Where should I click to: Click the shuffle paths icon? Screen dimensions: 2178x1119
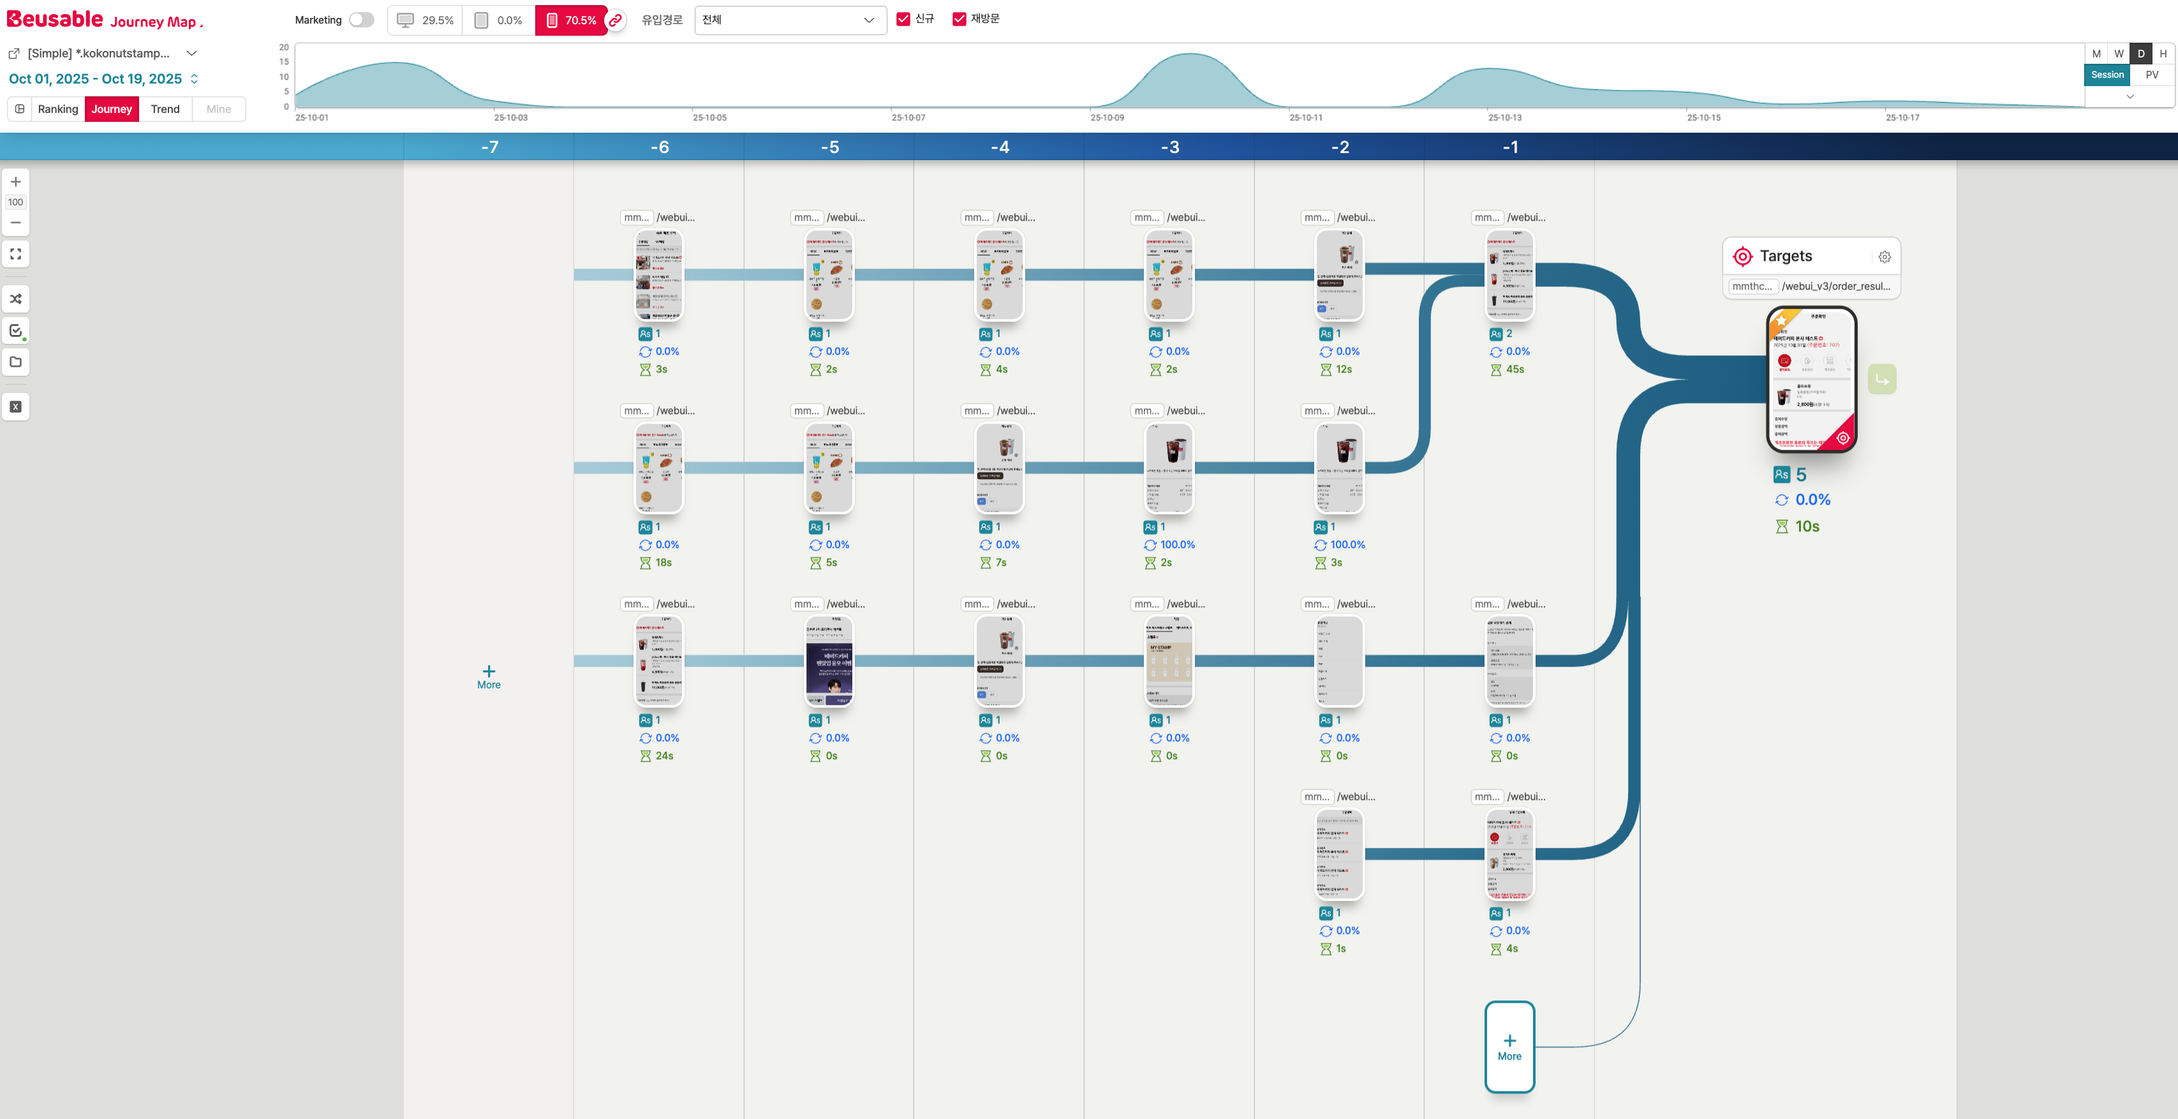15,299
